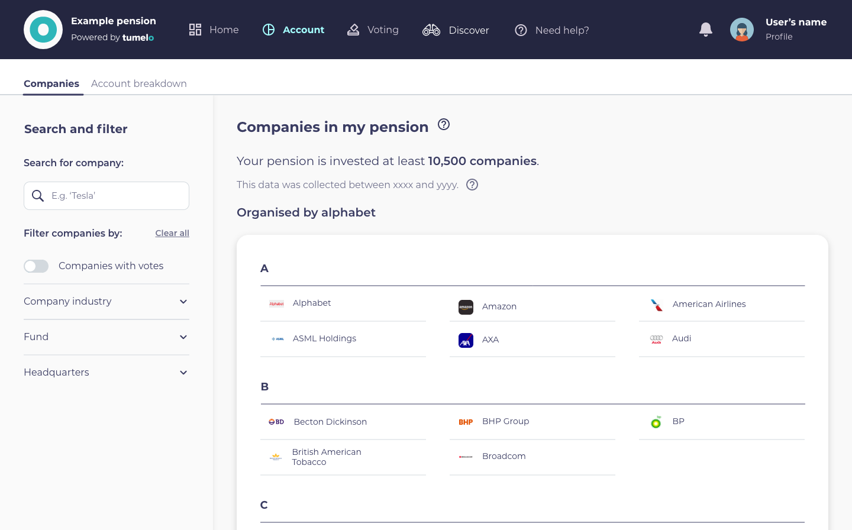Click the search magnifier icon

[38, 196]
